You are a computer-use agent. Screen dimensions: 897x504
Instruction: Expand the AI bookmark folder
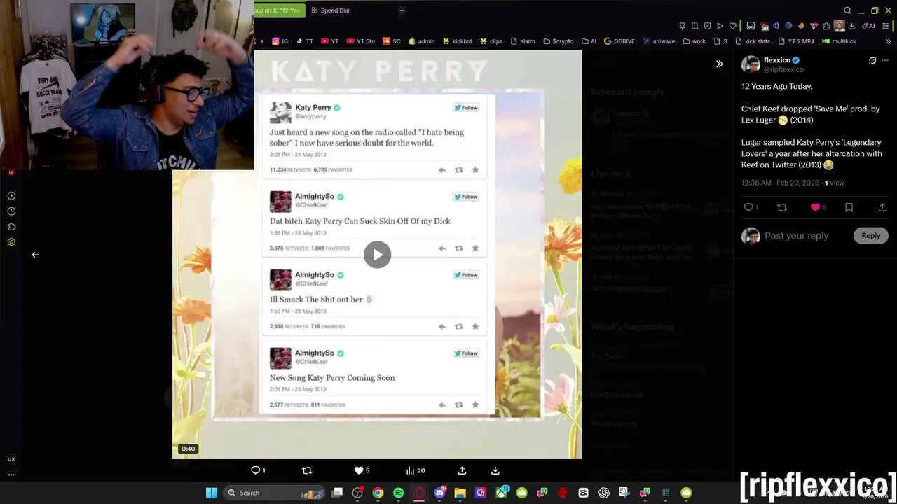[589, 41]
